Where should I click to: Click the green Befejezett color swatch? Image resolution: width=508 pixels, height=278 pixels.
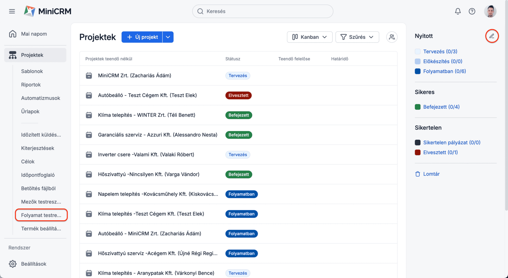pos(418,107)
